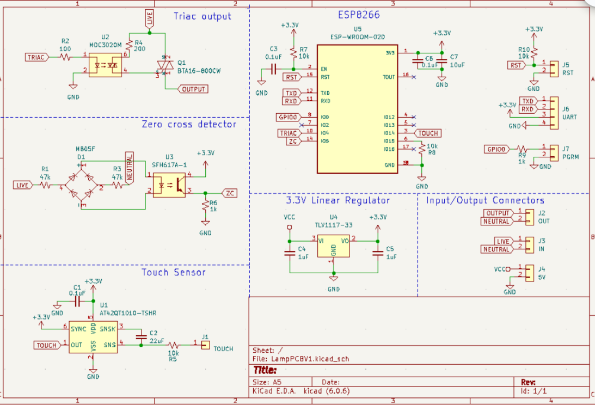
Task: Click the J6 UART connector symbol
Action: tap(554, 113)
